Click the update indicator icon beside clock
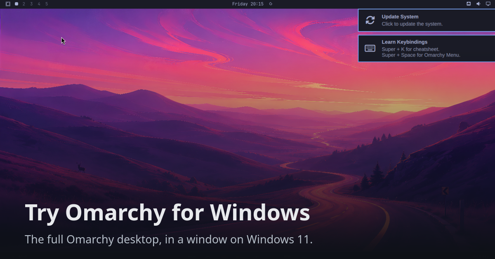Screen dimensions: 495x259 (271, 4)
